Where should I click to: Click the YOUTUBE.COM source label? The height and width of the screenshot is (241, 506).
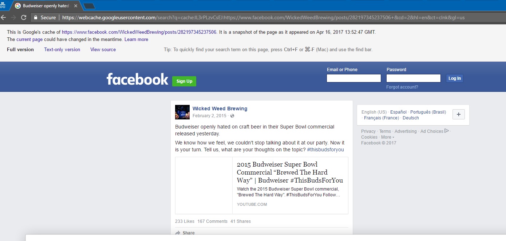[x=252, y=204]
